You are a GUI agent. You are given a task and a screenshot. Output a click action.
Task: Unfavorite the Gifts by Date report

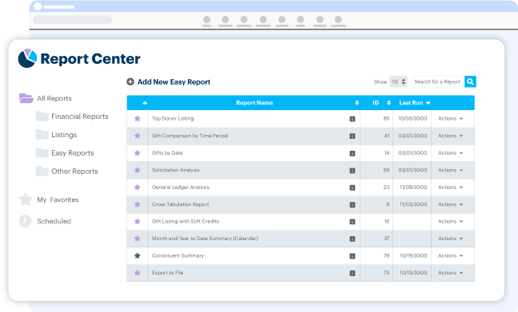(x=137, y=152)
